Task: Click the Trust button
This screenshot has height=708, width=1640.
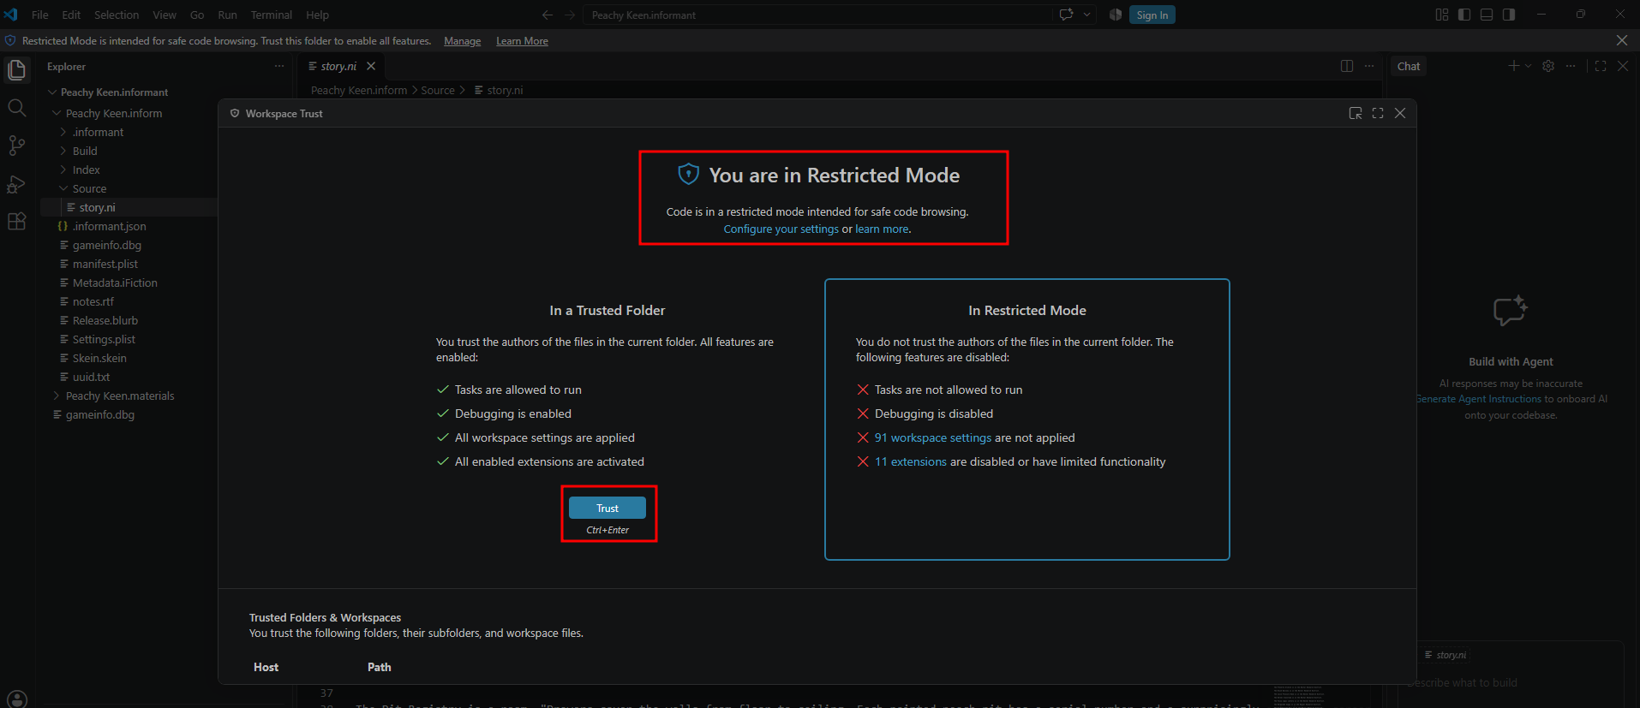Action: (x=608, y=508)
